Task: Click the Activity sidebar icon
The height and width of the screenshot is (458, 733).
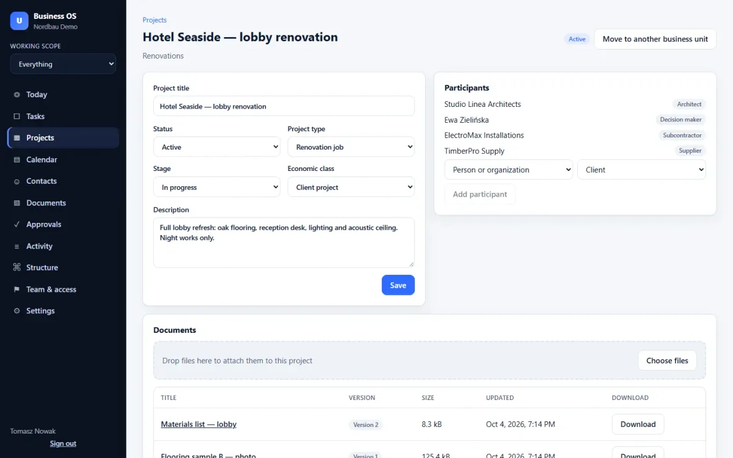Action: tap(16, 246)
